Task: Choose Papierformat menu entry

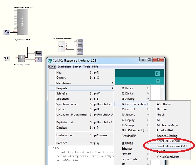Action: point(81,122)
